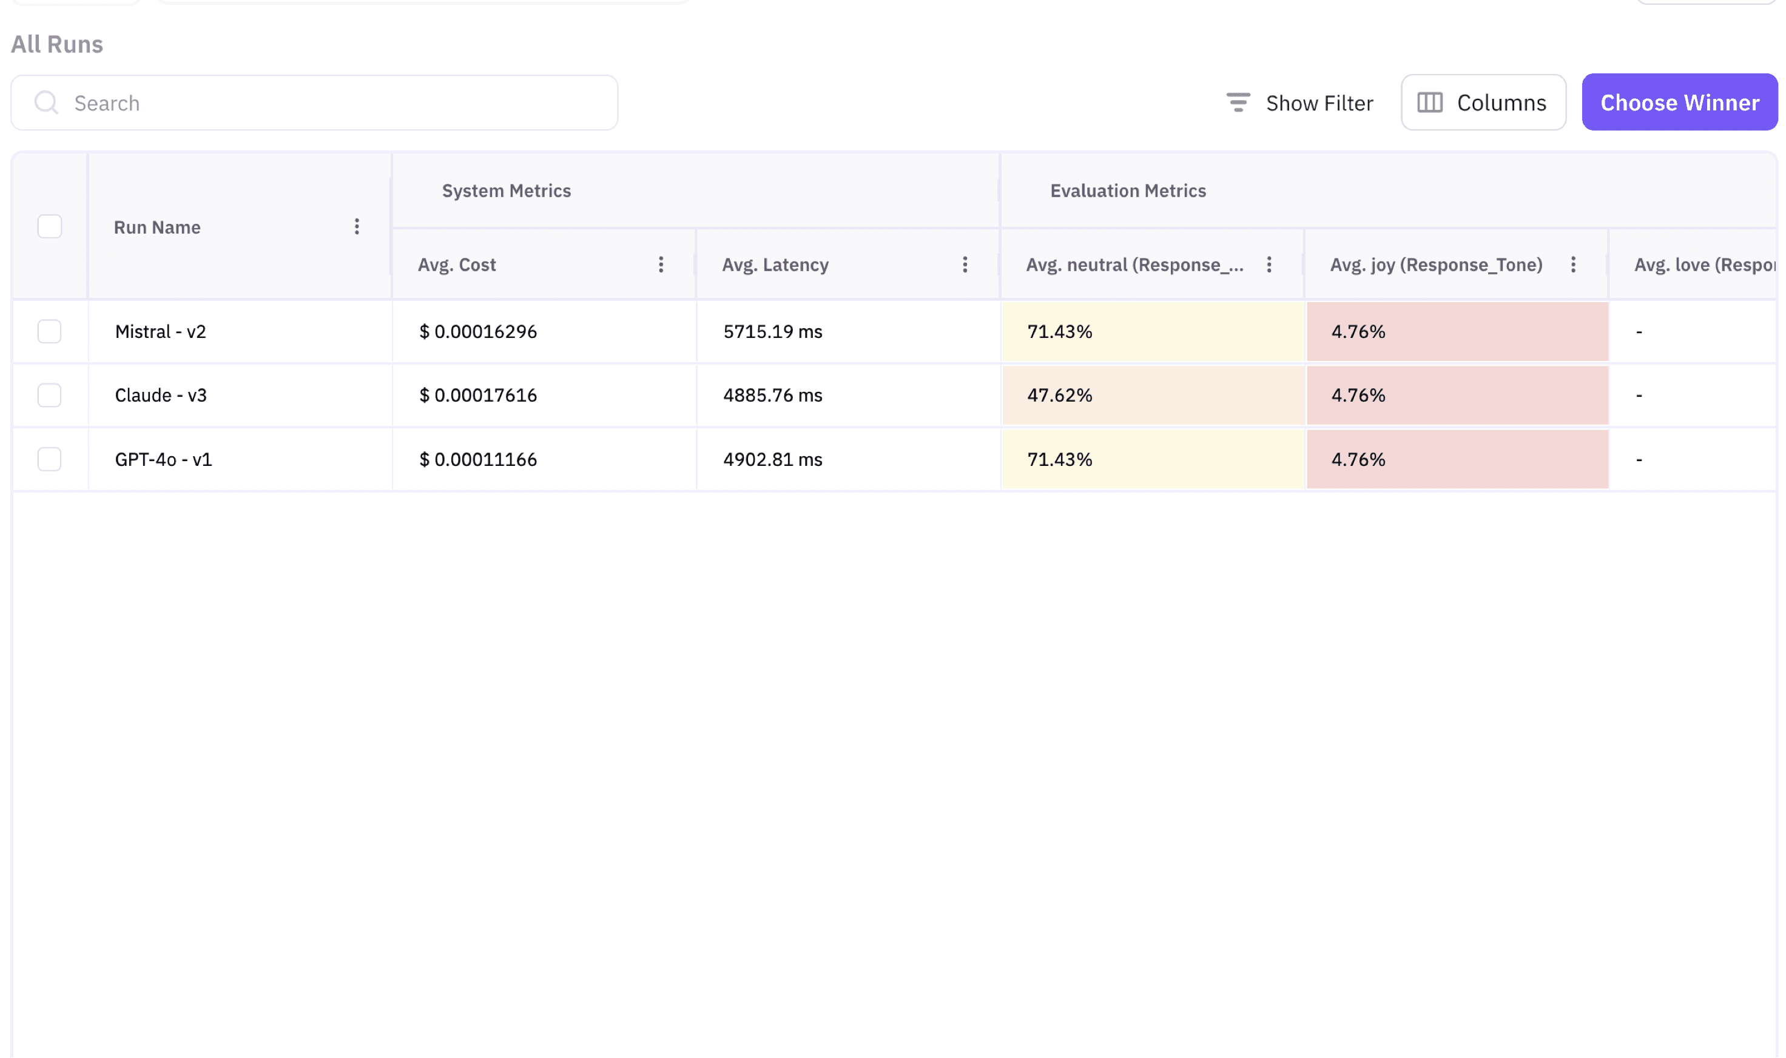The image size is (1786, 1058).
Task: Click inside the Search input field
Action: [285, 102]
